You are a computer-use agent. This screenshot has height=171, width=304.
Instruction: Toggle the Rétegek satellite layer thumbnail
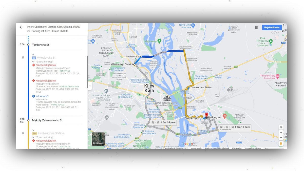[x=98, y=139]
